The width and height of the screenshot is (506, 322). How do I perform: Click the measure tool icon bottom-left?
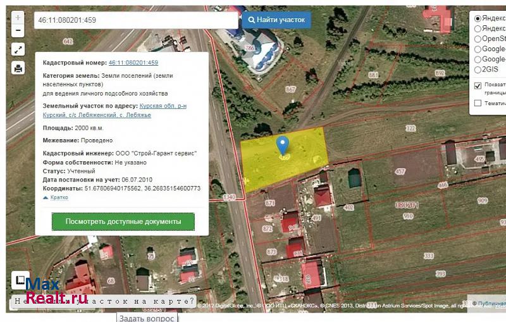(20, 280)
